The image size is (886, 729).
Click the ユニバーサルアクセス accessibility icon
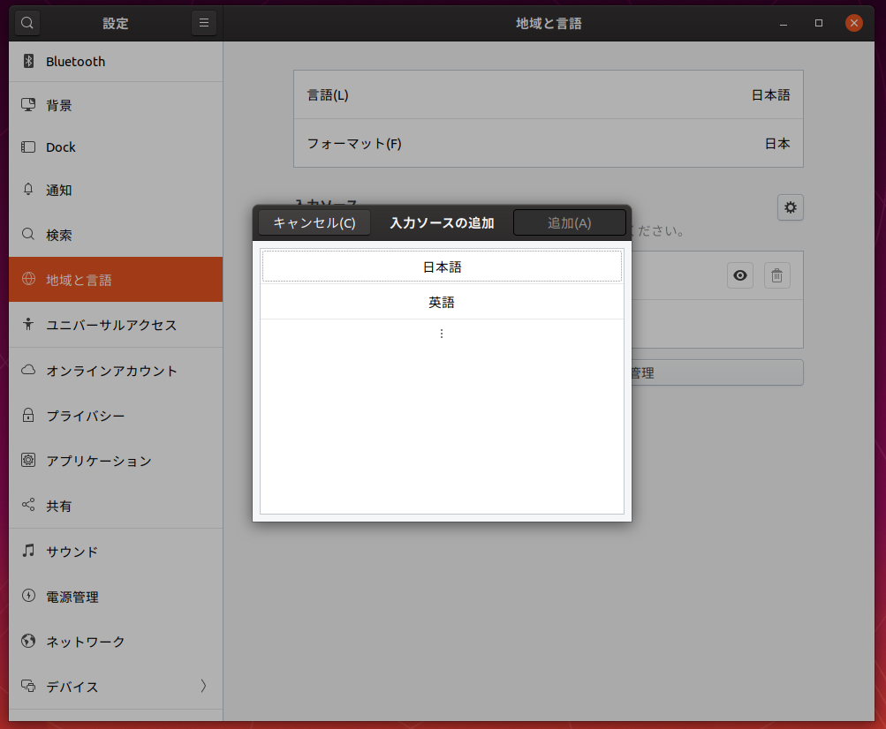click(28, 324)
